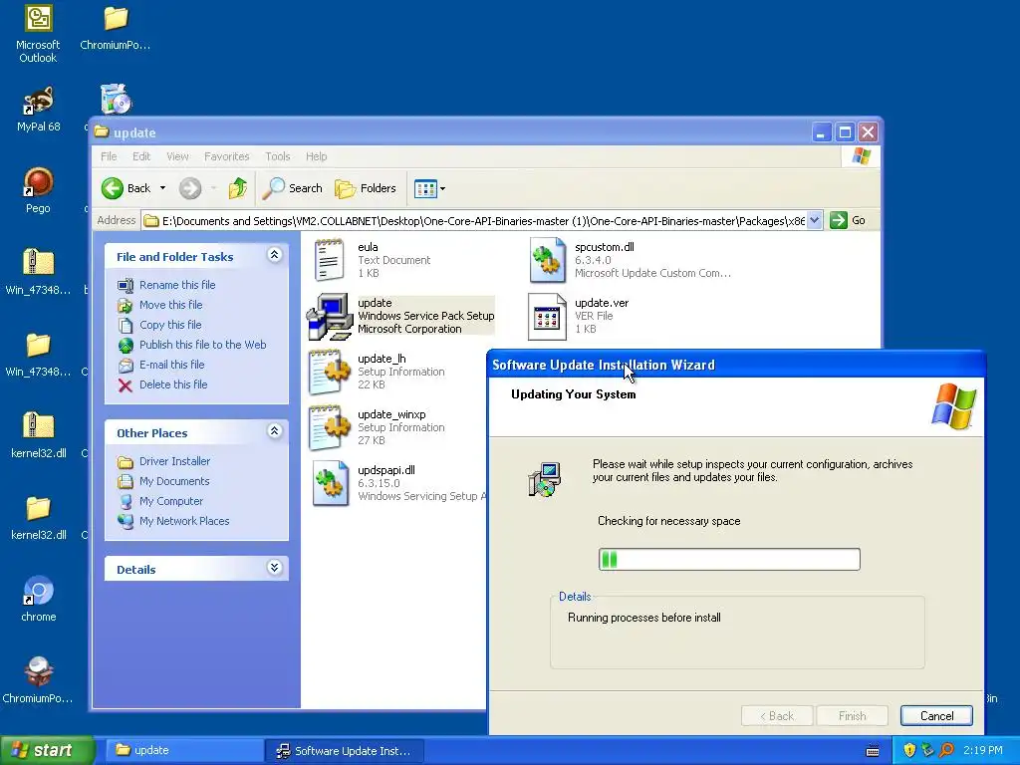The height and width of the screenshot is (765, 1020).
Task: Click the Forward arrow in Explorer toolbar
Action: pos(190,188)
